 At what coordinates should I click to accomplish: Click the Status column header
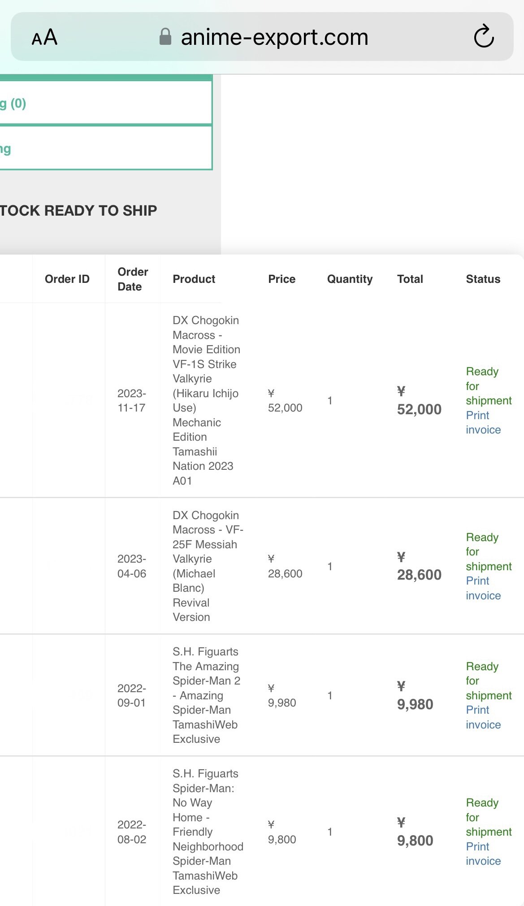483,279
